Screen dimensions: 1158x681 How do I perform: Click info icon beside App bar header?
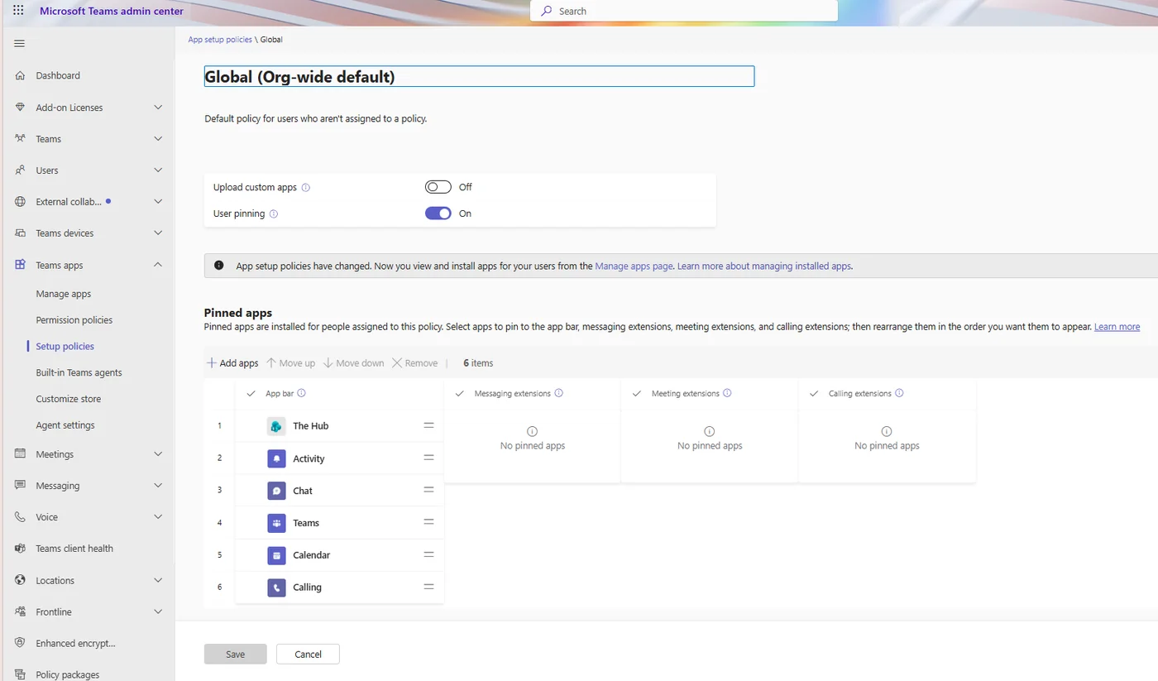point(302,394)
